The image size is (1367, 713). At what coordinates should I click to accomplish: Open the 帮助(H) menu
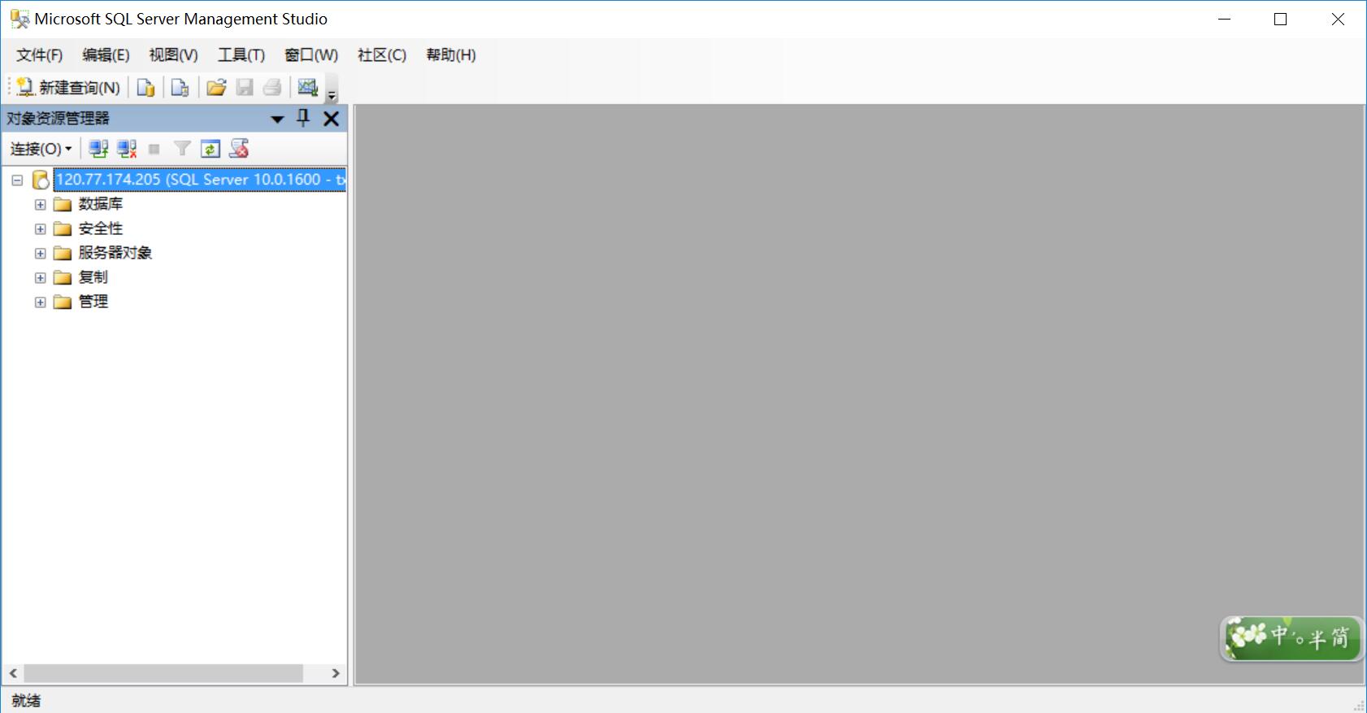451,55
